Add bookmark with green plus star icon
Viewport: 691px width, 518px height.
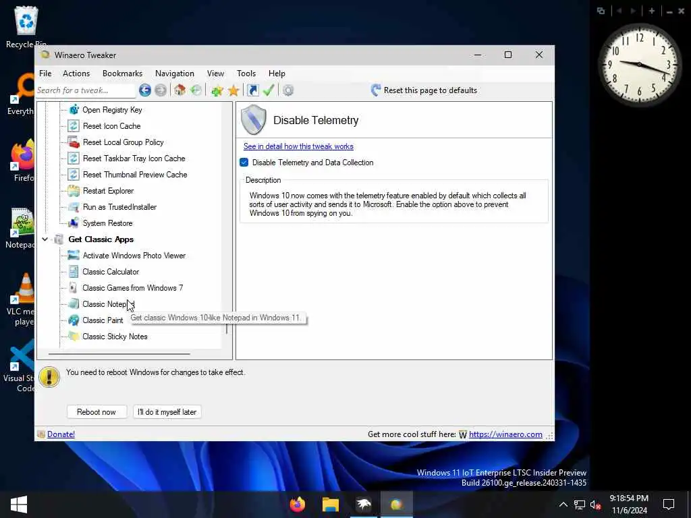pos(217,91)
